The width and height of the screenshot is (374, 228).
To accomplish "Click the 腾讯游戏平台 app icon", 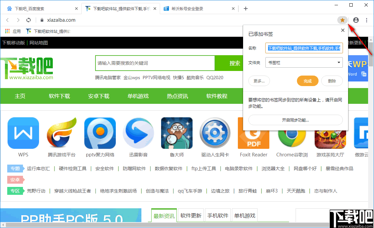I will coord(62,133).
